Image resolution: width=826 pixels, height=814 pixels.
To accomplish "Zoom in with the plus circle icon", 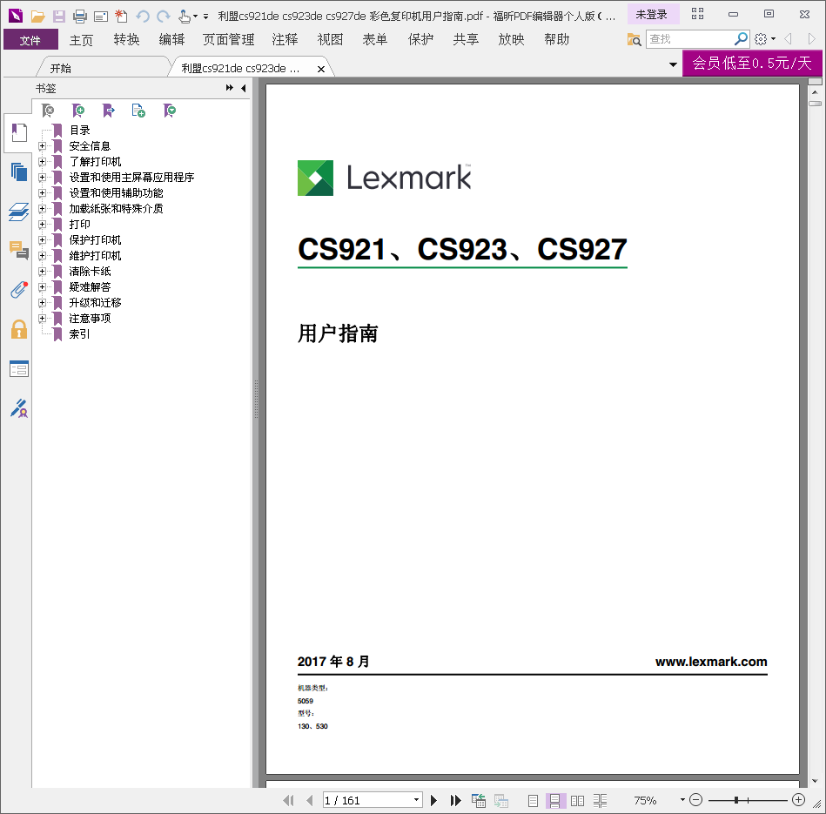I will click(799, 800).
